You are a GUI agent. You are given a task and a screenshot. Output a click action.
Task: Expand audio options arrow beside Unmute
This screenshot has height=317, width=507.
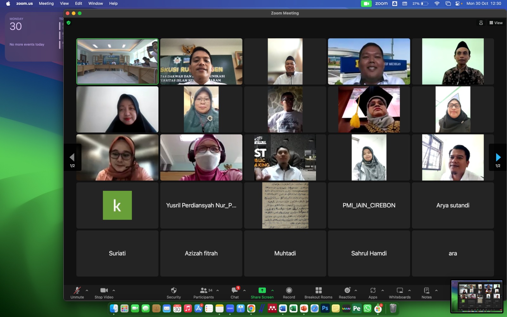[x=87, y=290]
